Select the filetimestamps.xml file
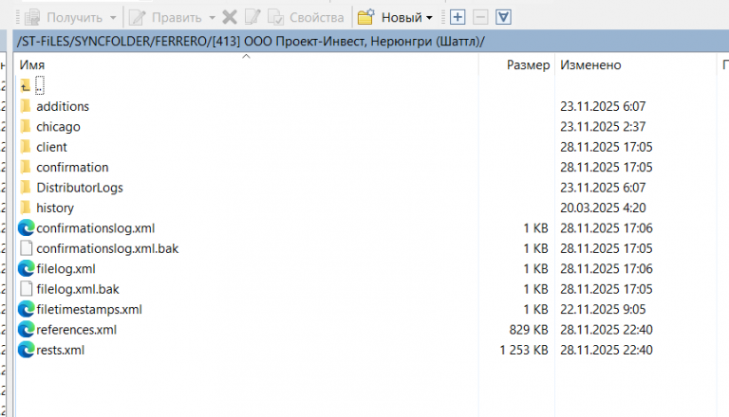The width and height of the screenshot is (729, 417). click(80, 309)
